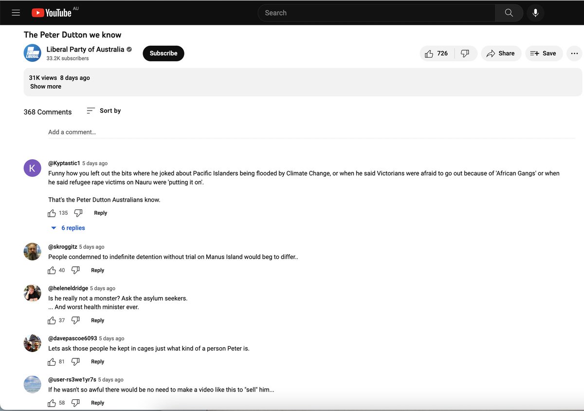Save video to a playlist
This screenshot has width=584, height=411.
coord(544,54)
